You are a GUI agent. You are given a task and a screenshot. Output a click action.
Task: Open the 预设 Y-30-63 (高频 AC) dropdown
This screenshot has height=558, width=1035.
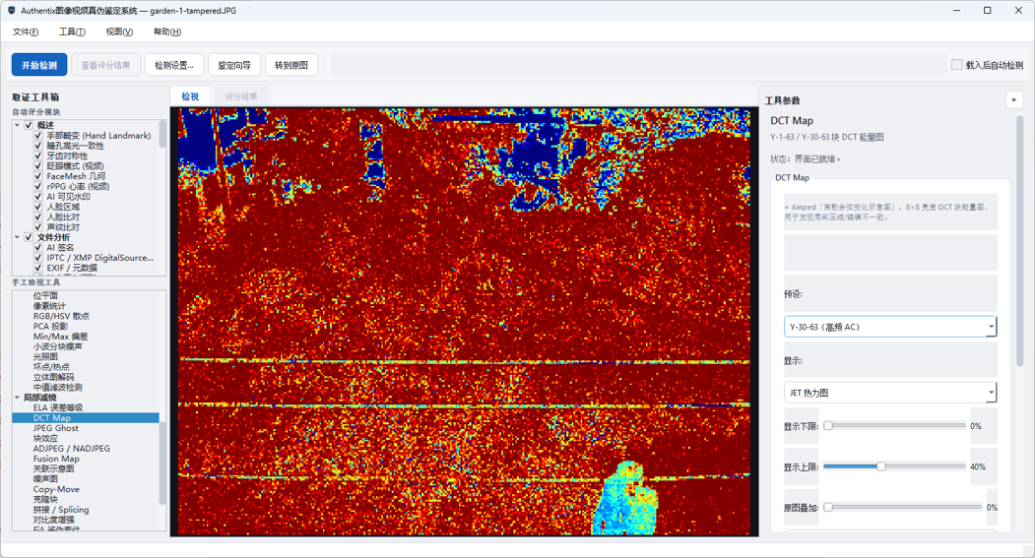890,327
